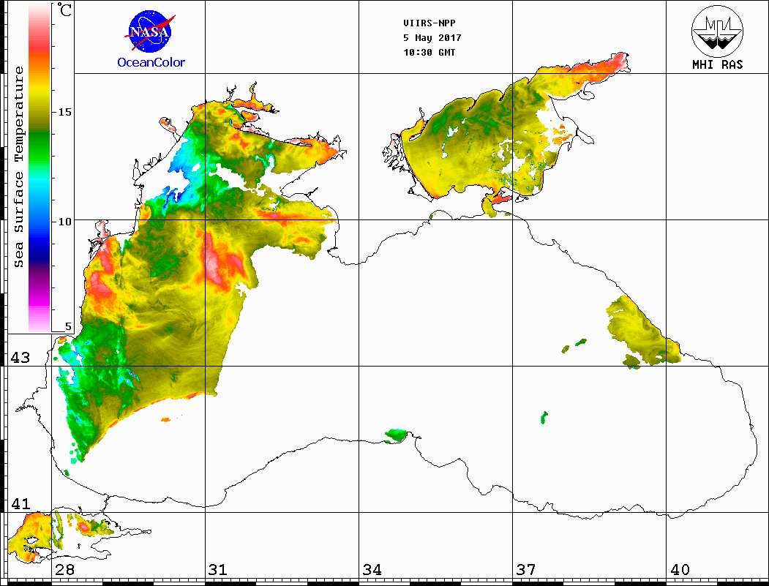
Task: Click the NASA logo
Action: 149,31
